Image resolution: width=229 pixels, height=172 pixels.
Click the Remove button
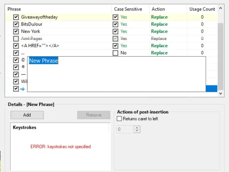[x=94, y=115]
